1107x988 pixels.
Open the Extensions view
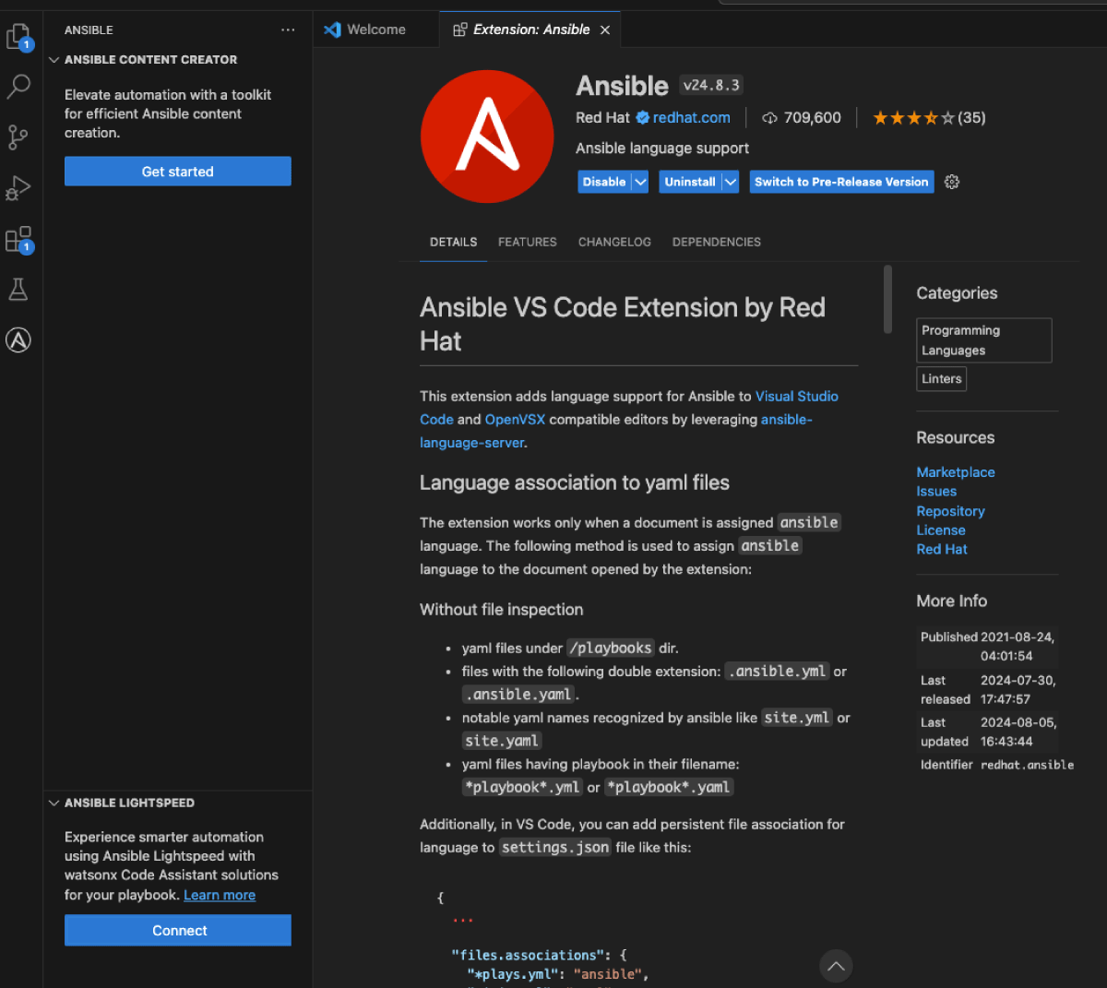click(18, 238)
